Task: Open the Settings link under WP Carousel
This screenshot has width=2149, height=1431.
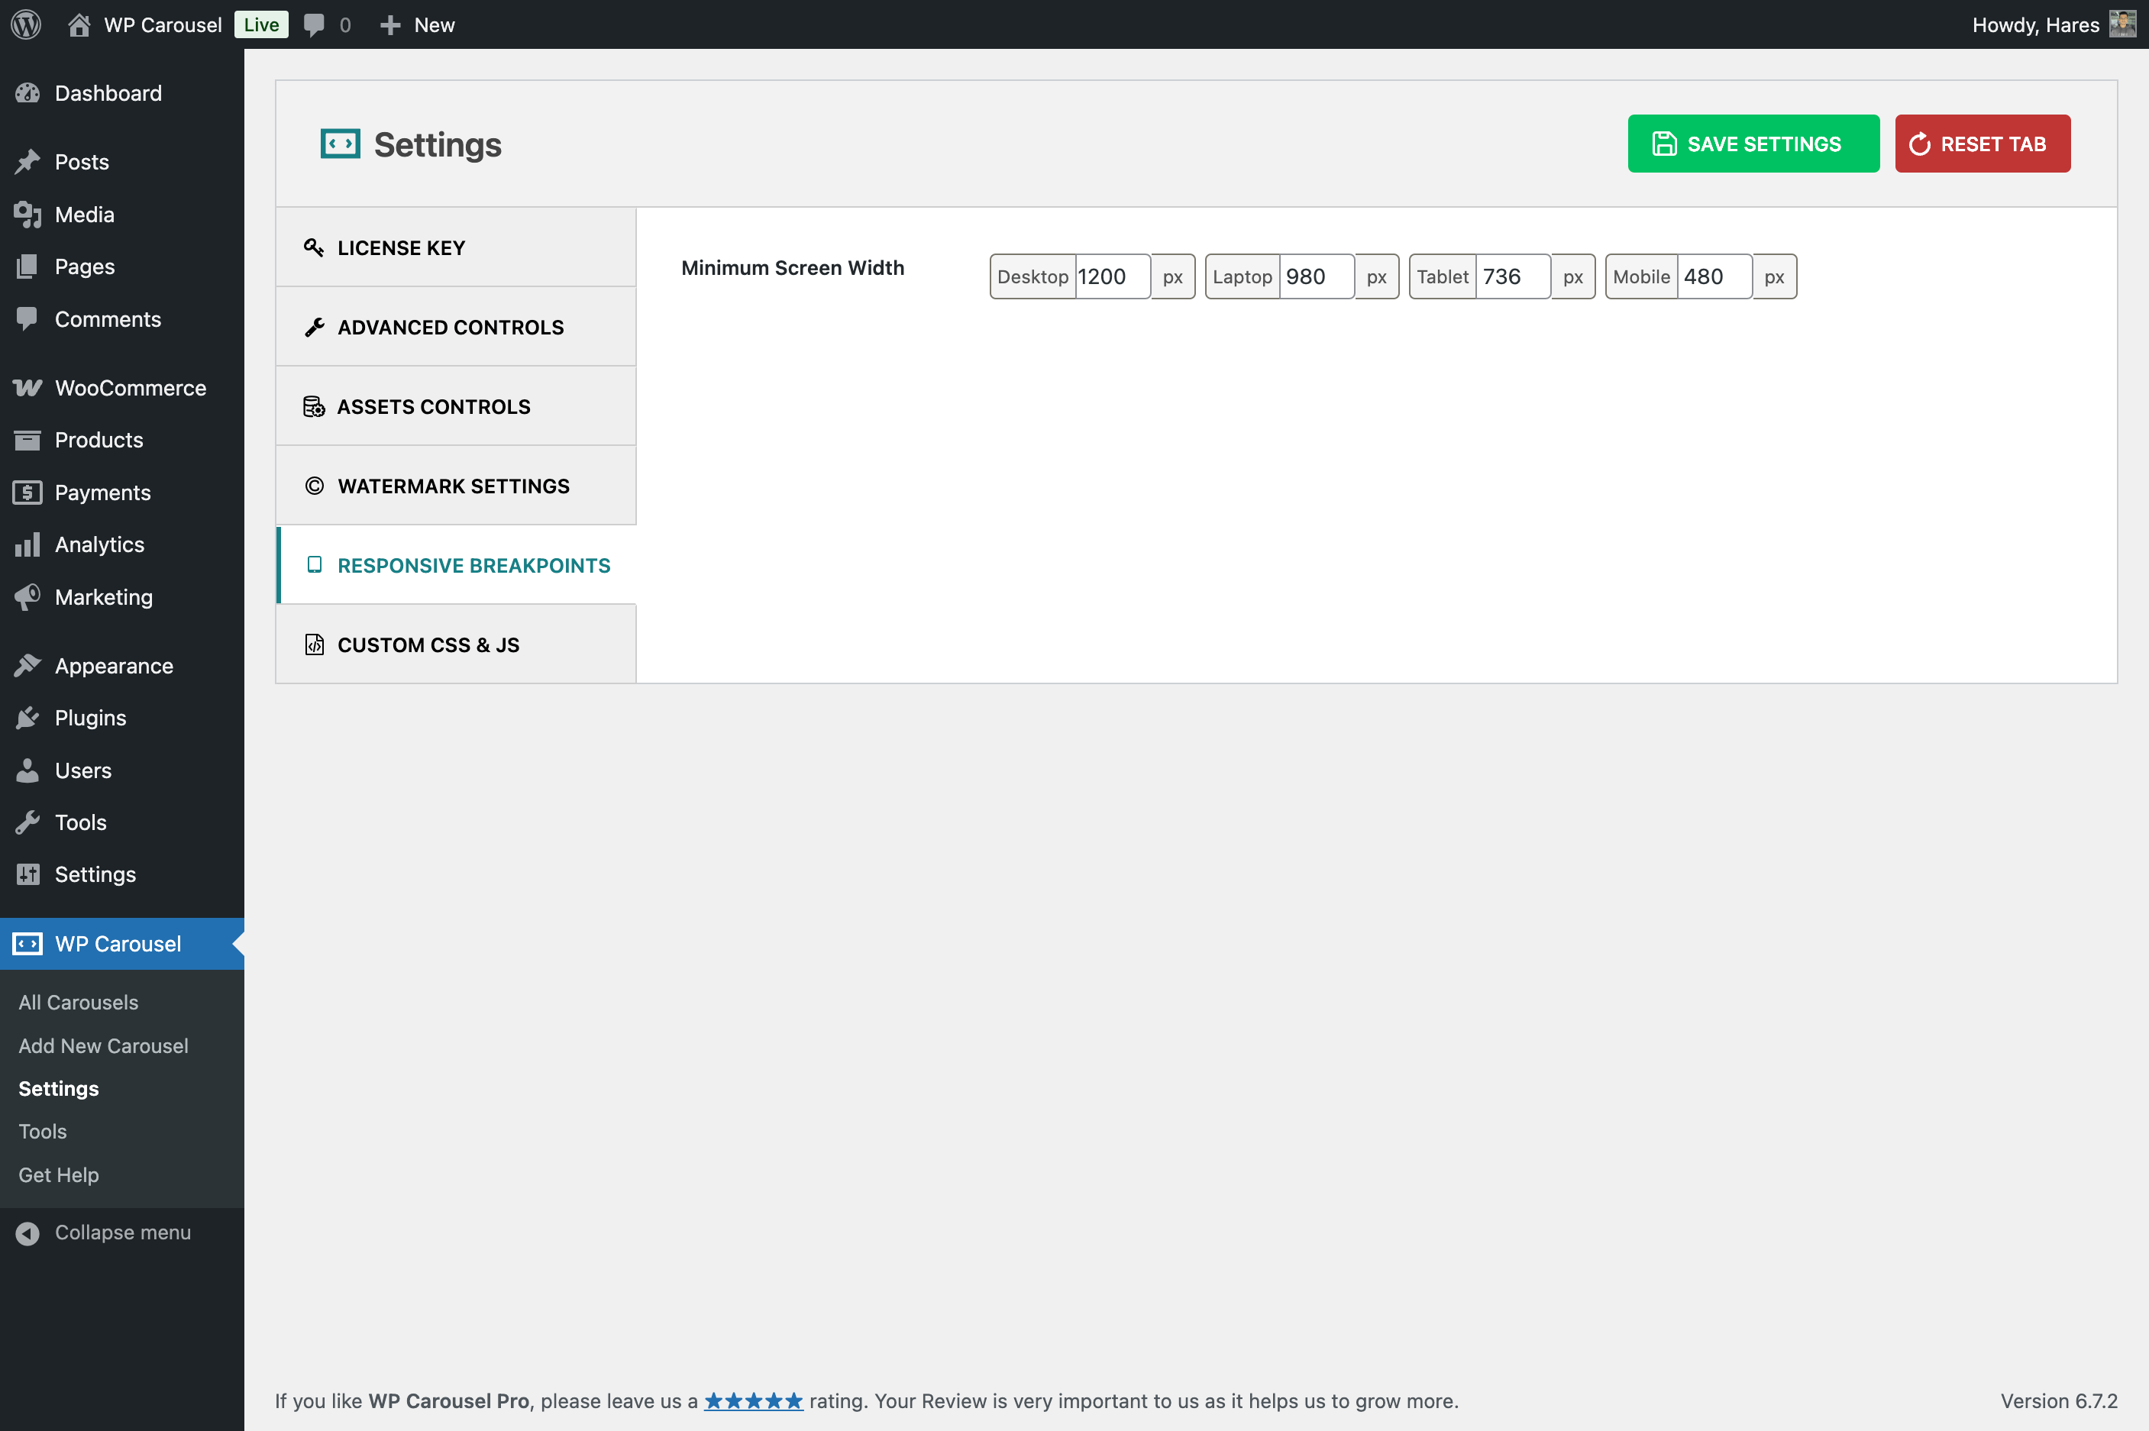Action: [58, 1089]
